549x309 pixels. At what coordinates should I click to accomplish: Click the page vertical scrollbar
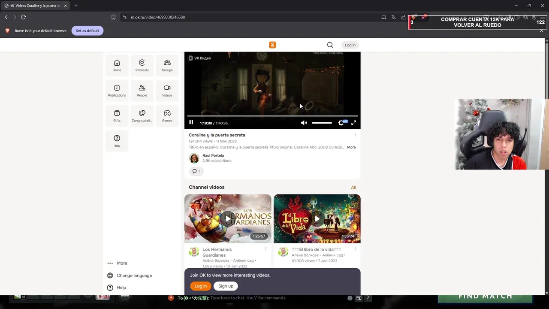tap(547, 167)
